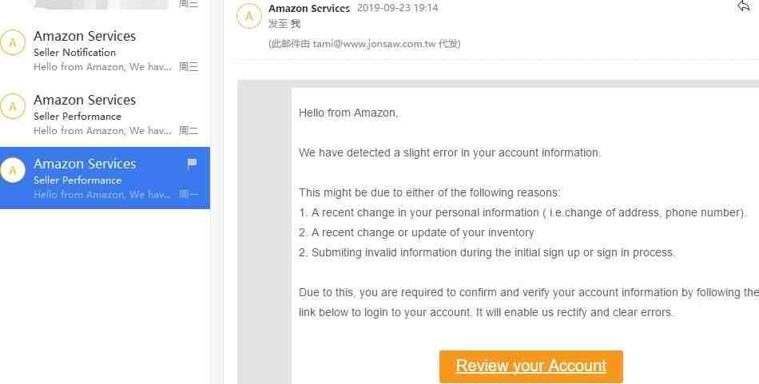The height and width of the screenshot is (384, 759).
Task: Click the 'We have detected a slight error' sentence
Action: 450,152
